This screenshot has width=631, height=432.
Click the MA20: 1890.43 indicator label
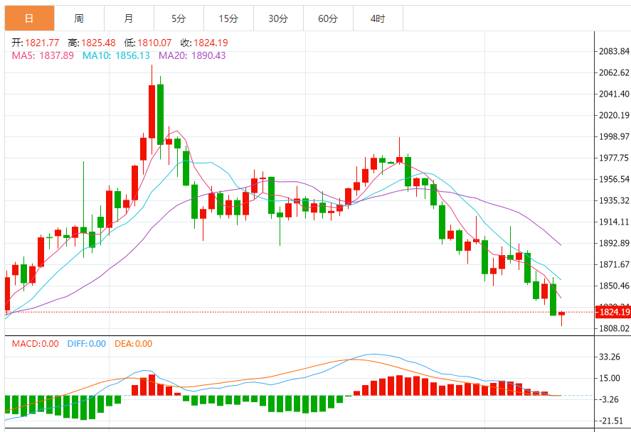click(x=192, y=55)
